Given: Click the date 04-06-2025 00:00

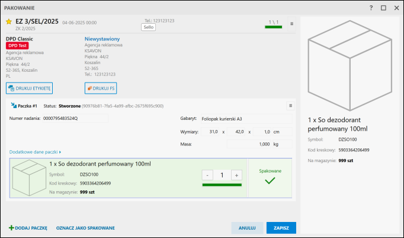Looking at the screenshot, I should pos(79,23).
